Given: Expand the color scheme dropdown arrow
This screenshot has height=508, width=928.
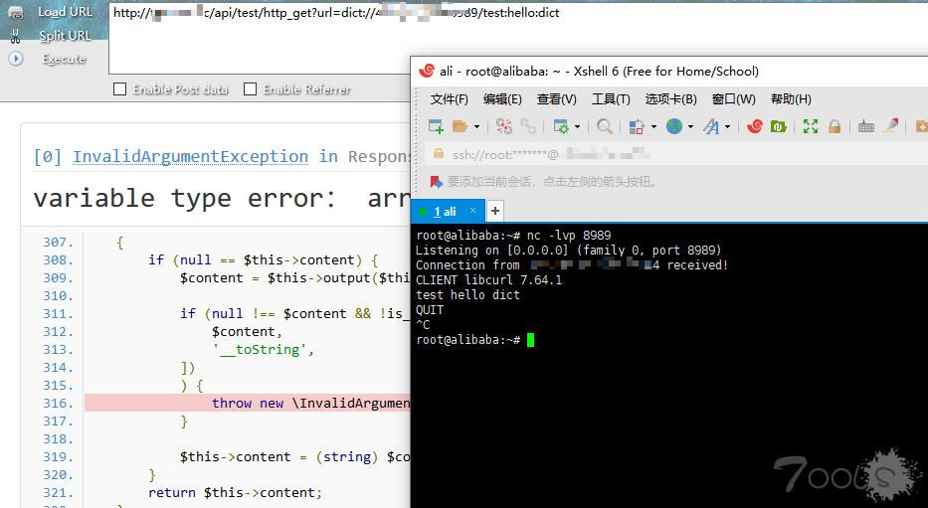Looking at the screenshot, I should [653, 126].
